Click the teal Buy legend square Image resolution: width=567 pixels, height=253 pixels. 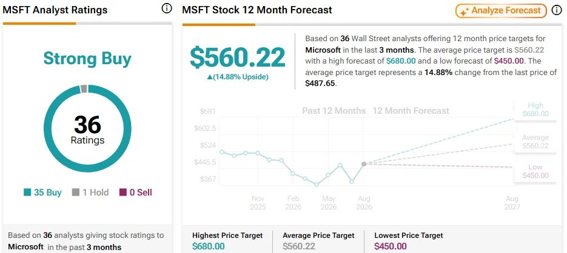[x=27, y=192]
